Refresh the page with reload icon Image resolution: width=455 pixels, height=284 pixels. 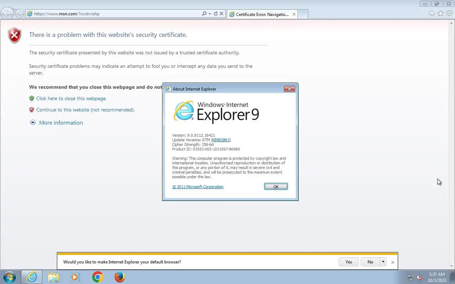point(215,14)
